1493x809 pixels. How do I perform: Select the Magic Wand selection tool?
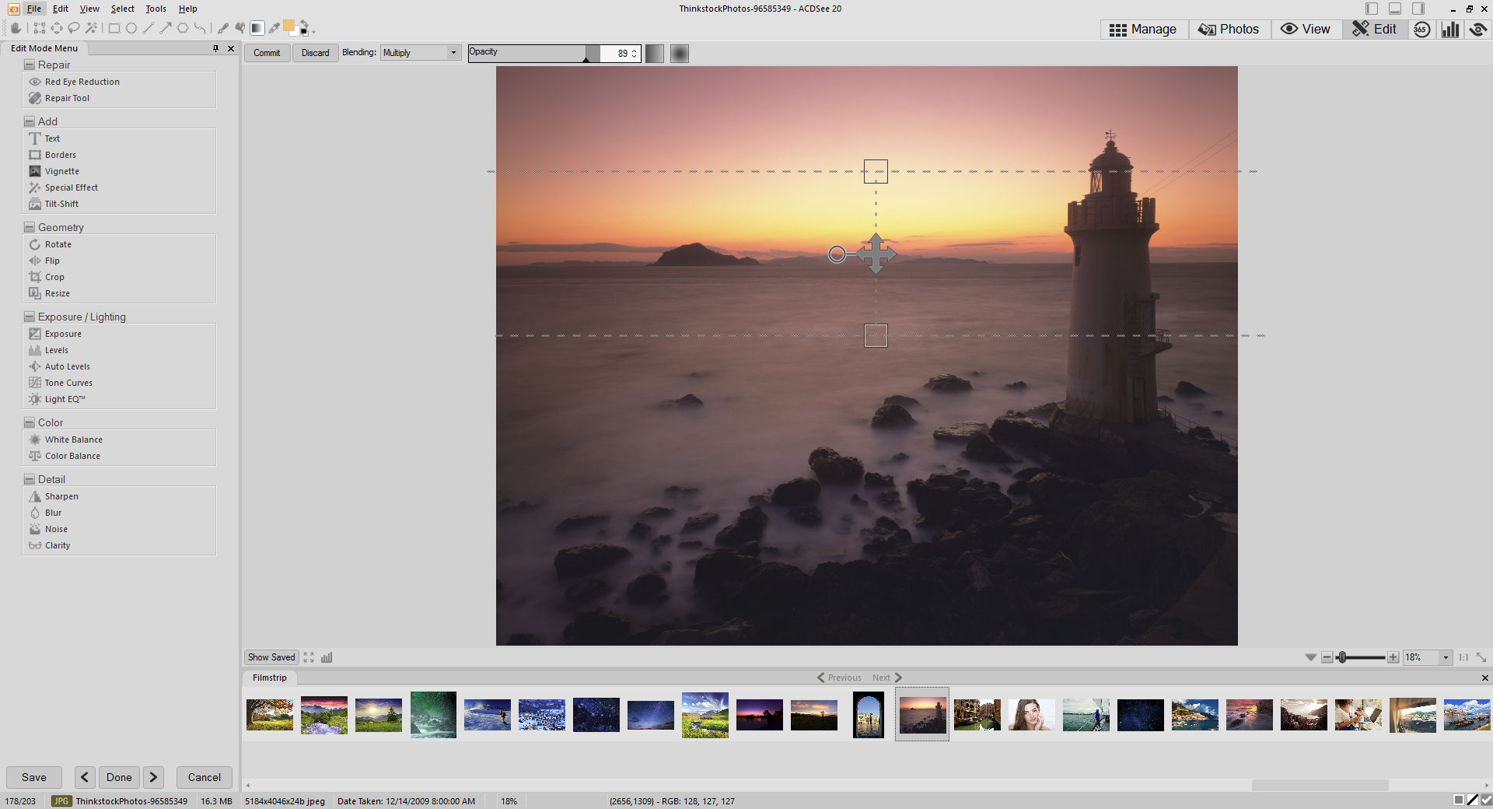[91, 29]
